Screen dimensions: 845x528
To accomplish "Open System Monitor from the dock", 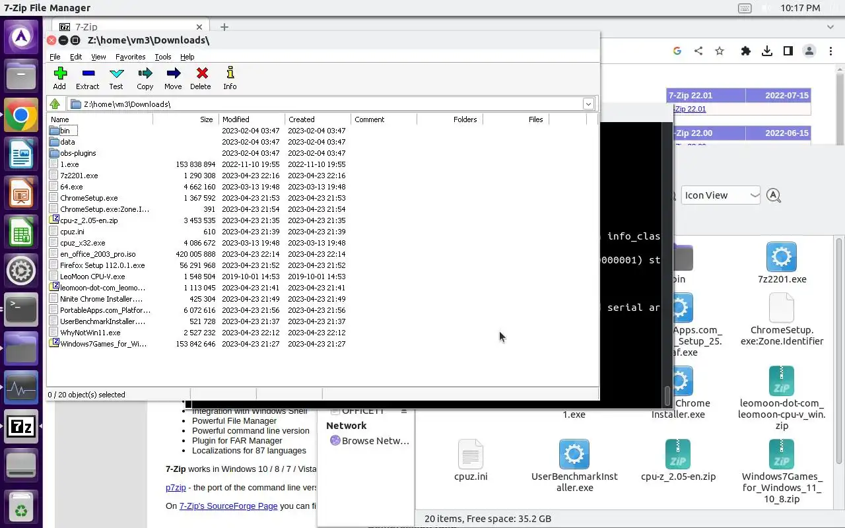I will (x=21, y=388).
